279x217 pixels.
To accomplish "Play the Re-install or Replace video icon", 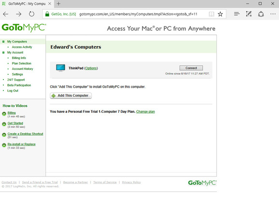I will (4, 145).
